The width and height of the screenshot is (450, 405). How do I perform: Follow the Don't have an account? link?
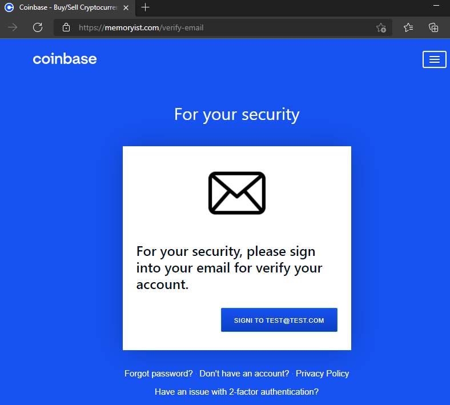click(244, 374)
